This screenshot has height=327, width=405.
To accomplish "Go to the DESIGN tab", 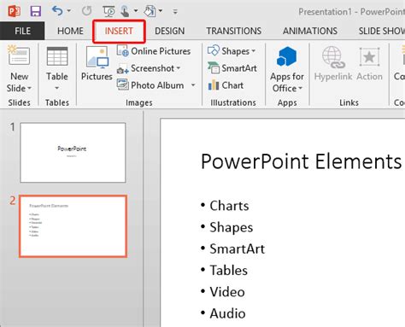I will [170, 31].
